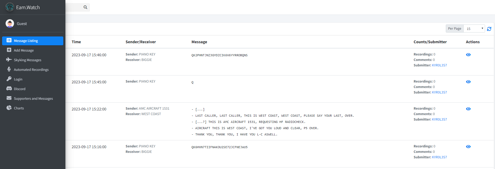The height and width of the screenshot is (169, 495).
Task: Click Receiver BIGGIE in the 15:16:00 row
Action: [139, 152]
